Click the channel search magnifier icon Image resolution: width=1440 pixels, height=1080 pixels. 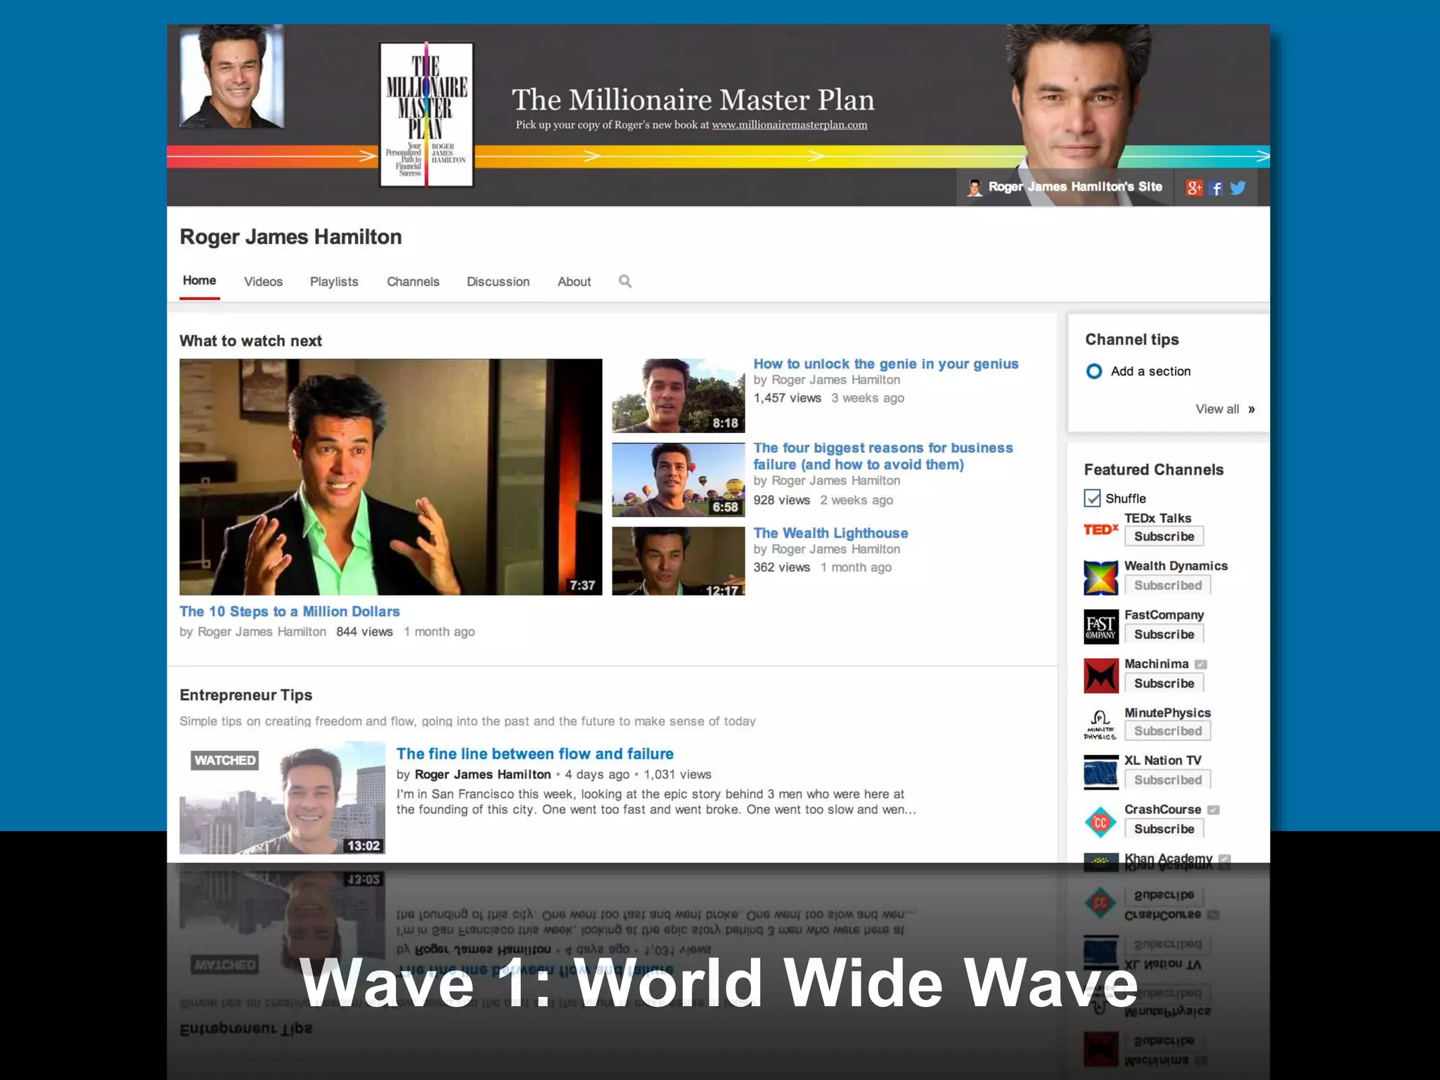(625, 281)
